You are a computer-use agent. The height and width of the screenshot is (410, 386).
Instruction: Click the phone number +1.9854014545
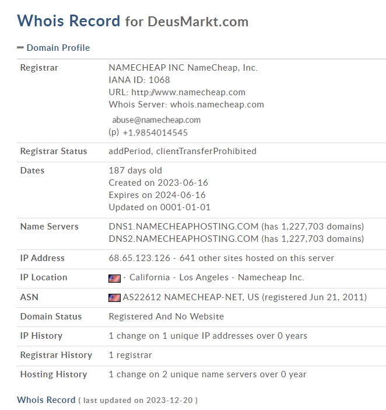(155, 133)
